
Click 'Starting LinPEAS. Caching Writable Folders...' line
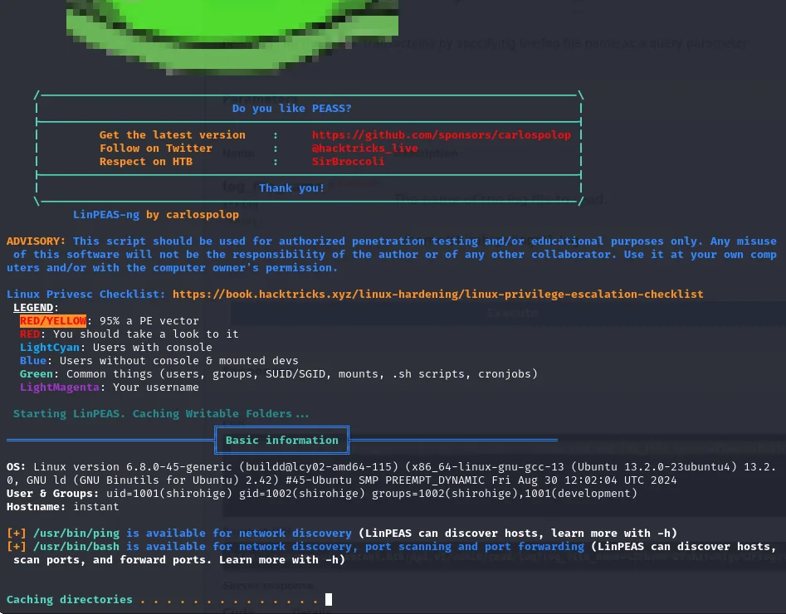pyautogui.click(x=161, y=413)
